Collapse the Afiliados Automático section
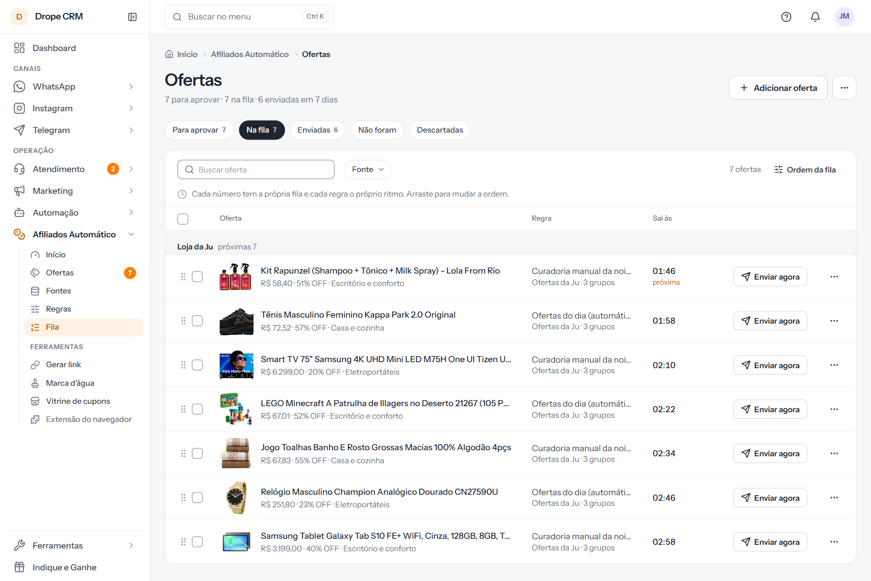 [131, 235]
